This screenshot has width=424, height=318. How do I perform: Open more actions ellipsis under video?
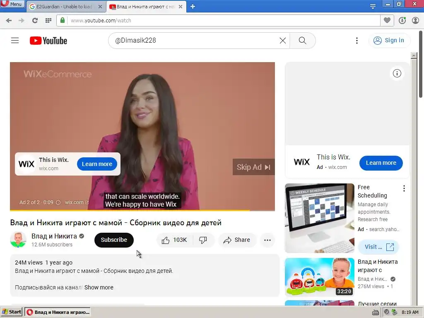pyautogui.click(x=267, y=240)
